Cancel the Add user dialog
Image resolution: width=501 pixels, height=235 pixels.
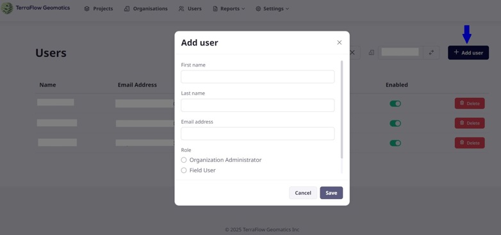click(303, 193)
